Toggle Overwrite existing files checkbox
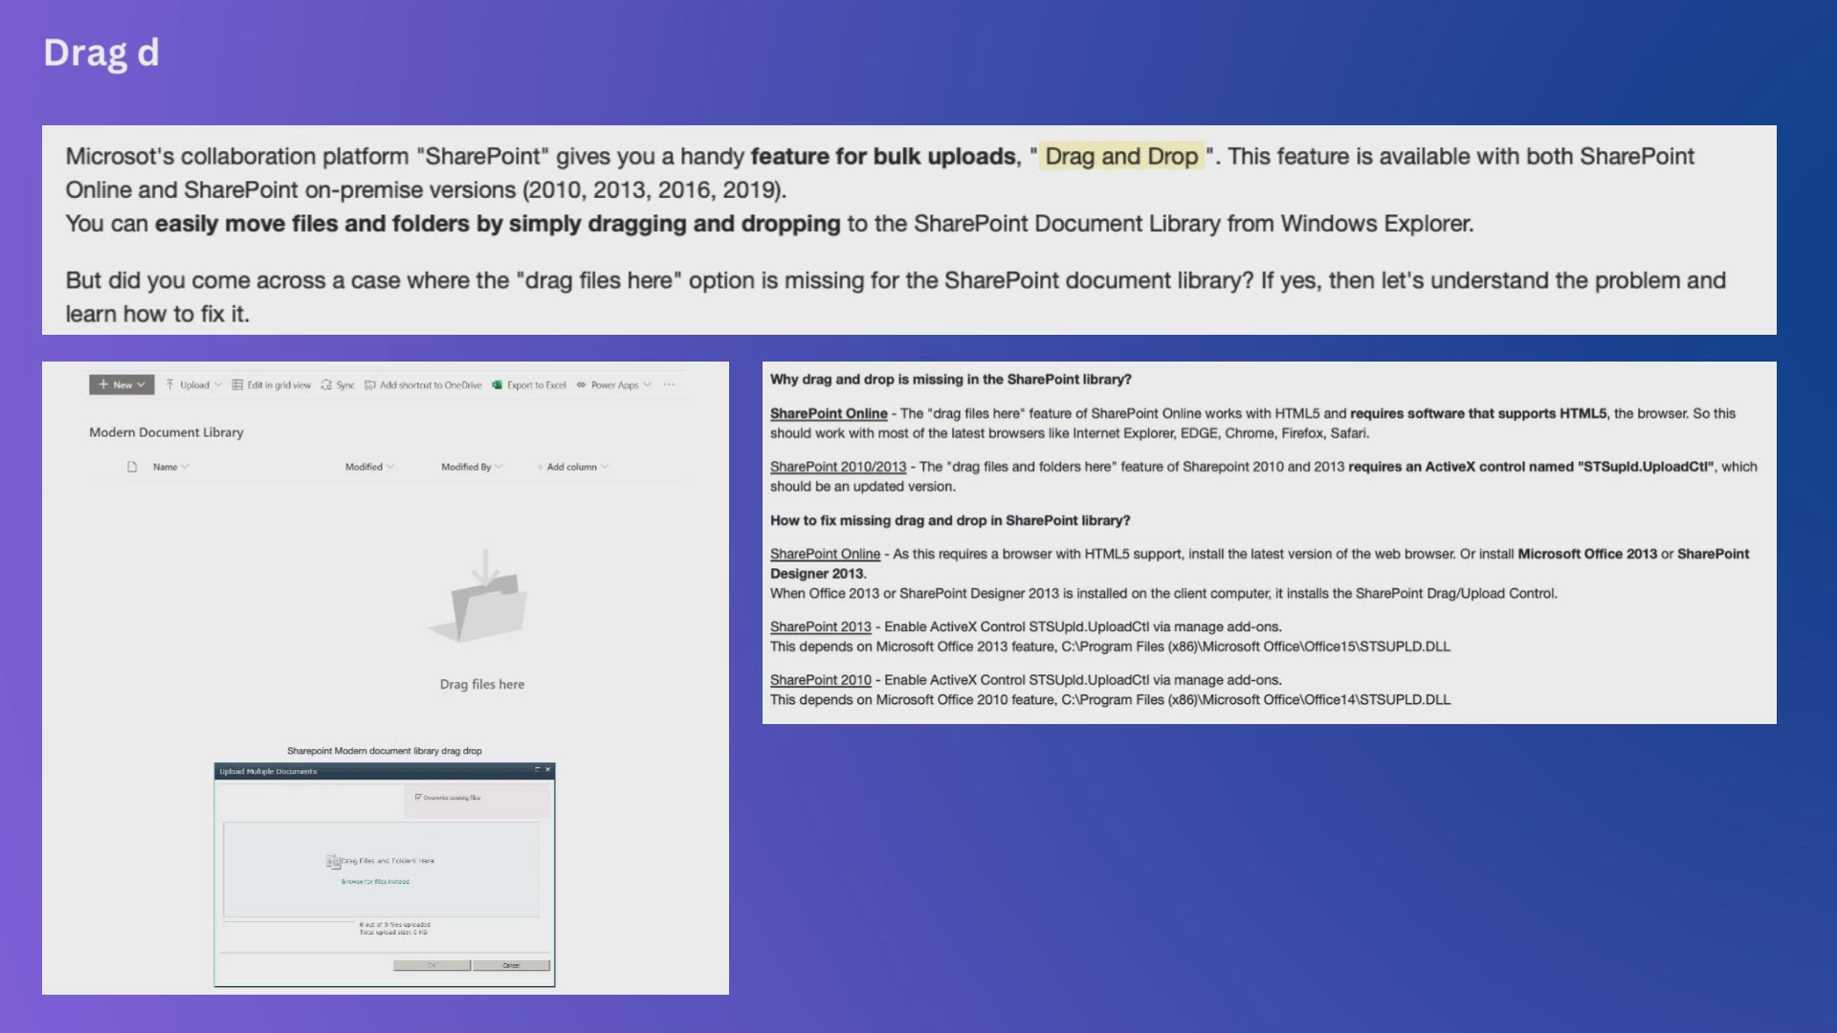 pos(418,797)
